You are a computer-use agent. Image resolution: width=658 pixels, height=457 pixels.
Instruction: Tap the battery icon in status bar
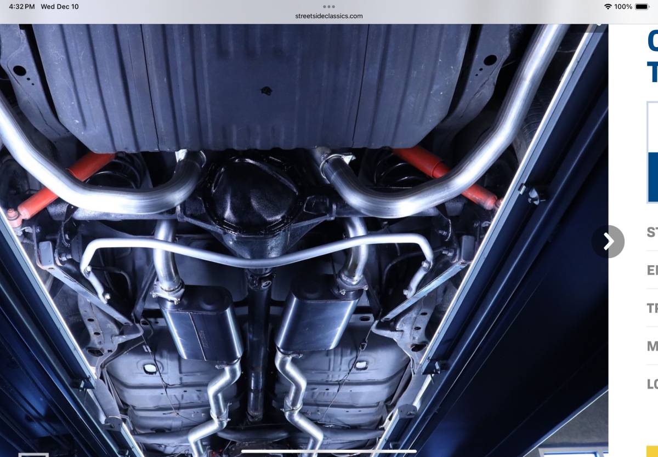642,7
